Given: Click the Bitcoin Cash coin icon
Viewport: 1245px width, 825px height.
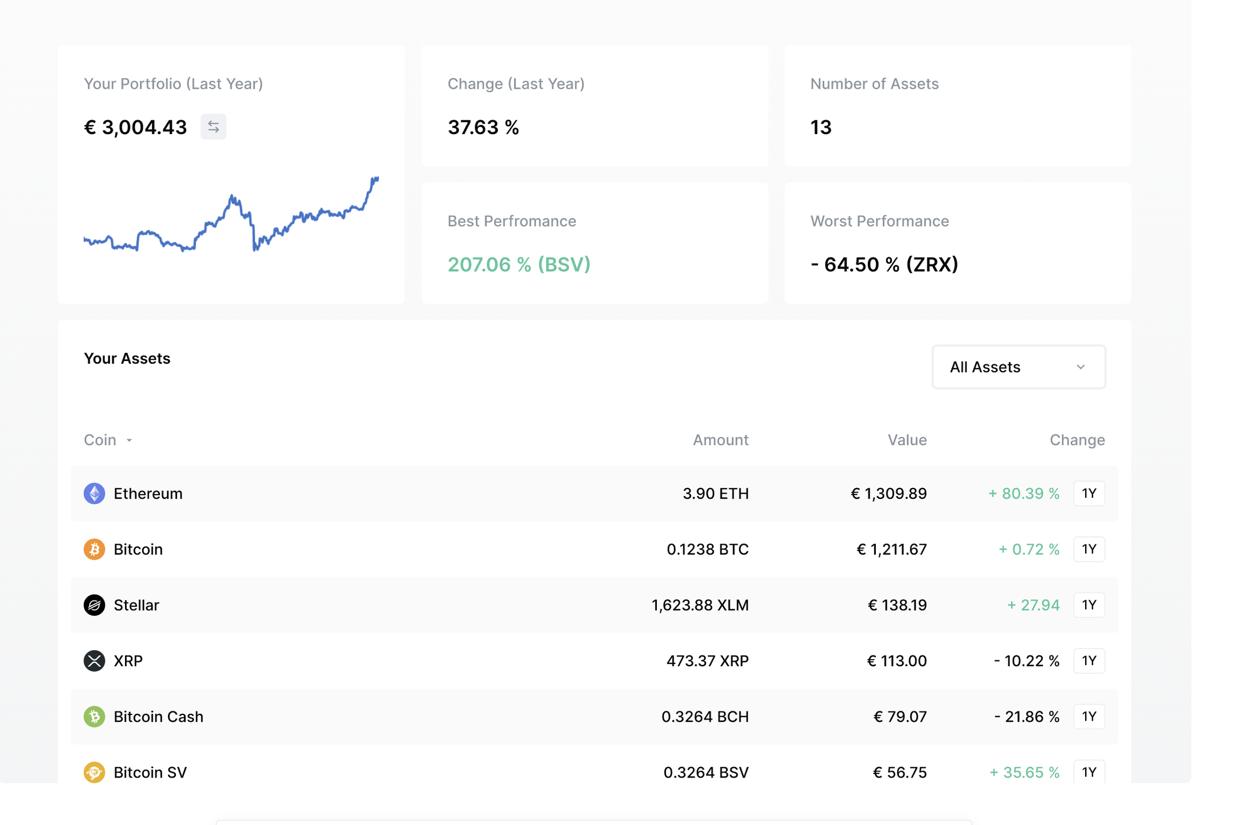Looking at the screenshot, I should coord(94,716).
